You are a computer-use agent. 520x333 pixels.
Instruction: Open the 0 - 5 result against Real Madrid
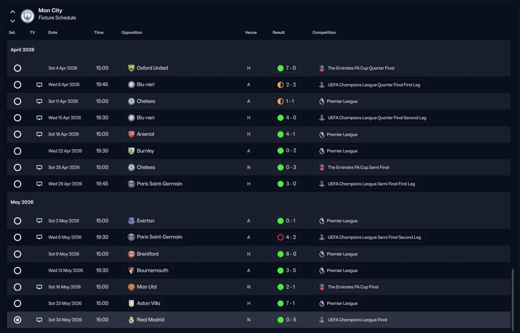[x=286, y=320]
